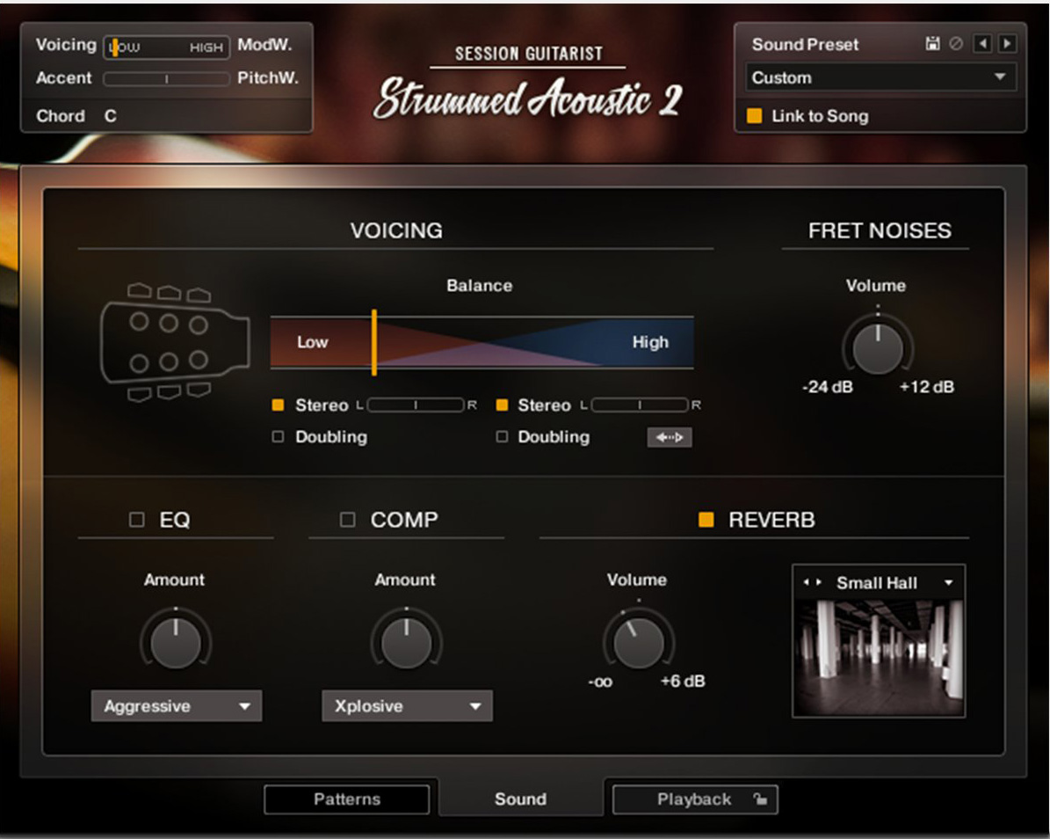This screenshot has width=1050, height=839.
Task: Toggle Stereo for the High voicing
Action: coord(502,405)
